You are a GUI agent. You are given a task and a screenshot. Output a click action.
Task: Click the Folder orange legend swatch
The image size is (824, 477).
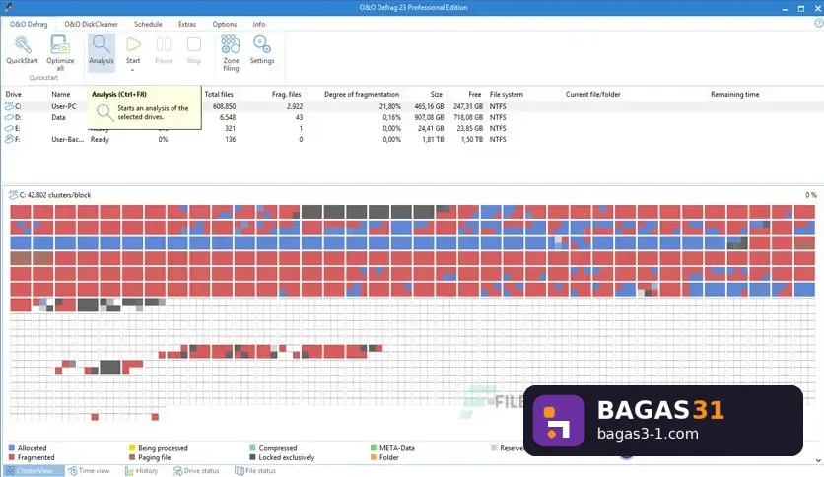point(374,457)
